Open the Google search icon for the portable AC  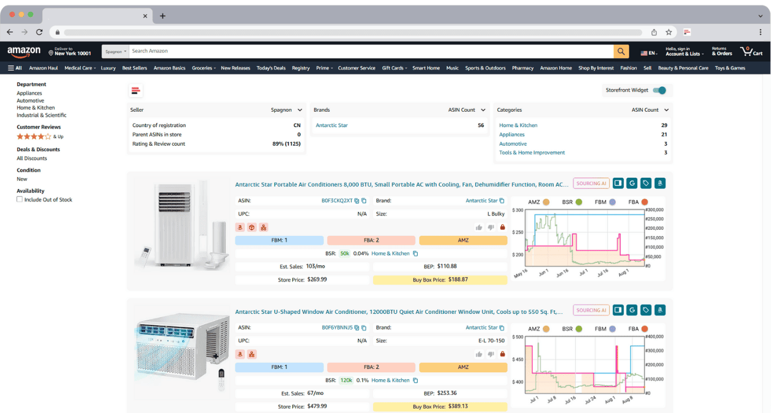[632, 183]
